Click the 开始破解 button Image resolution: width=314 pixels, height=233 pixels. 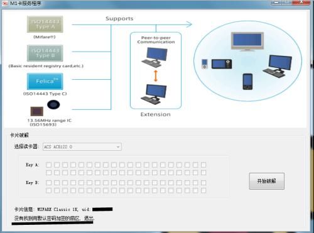(x=266, y=181)
